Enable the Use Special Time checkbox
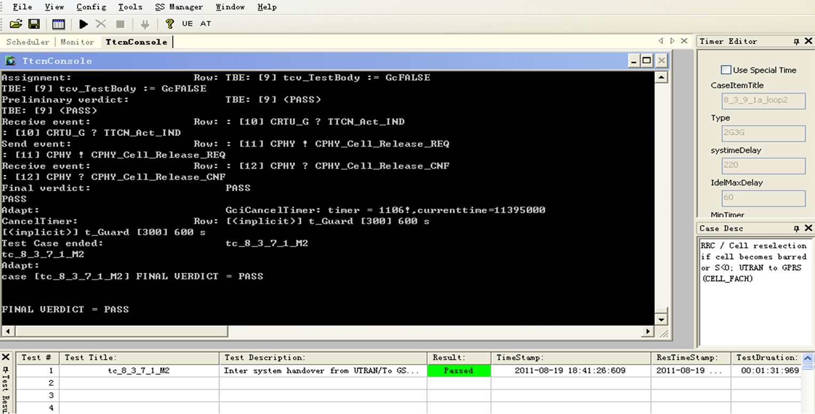Viewport: 815px width, 414px height. [x=725, y=70]
